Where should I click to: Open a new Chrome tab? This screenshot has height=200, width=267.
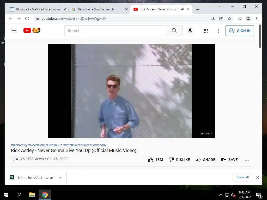click(198, 9)
